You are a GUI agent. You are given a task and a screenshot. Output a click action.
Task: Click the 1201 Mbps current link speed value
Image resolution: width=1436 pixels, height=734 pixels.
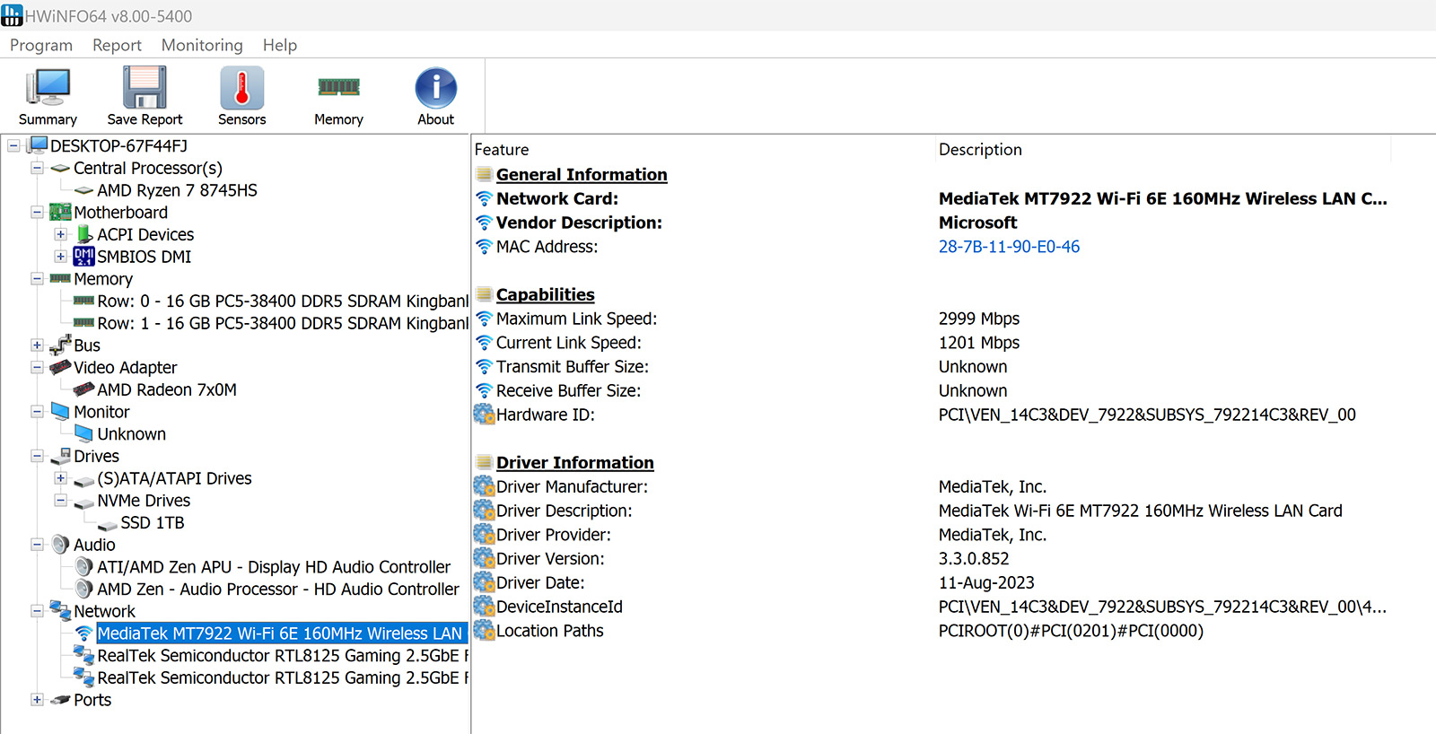pos(979,343)
